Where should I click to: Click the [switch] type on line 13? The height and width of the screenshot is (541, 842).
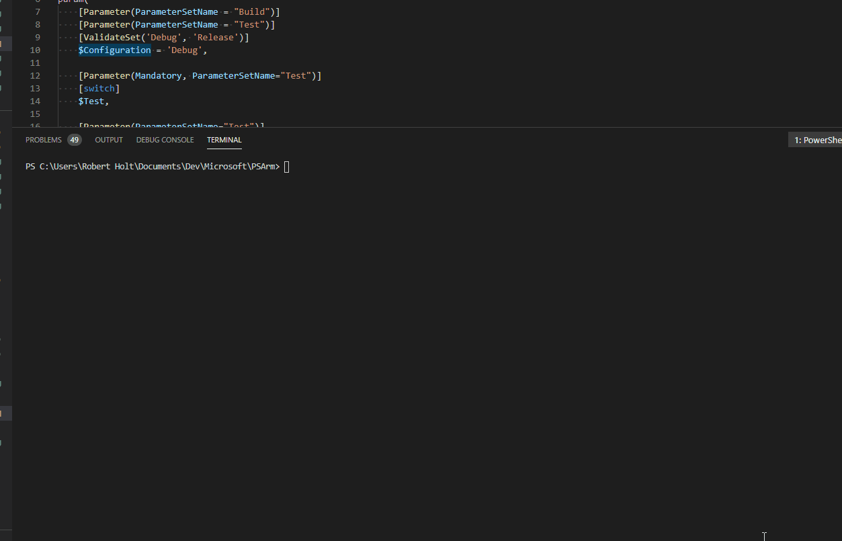(99, 89)
